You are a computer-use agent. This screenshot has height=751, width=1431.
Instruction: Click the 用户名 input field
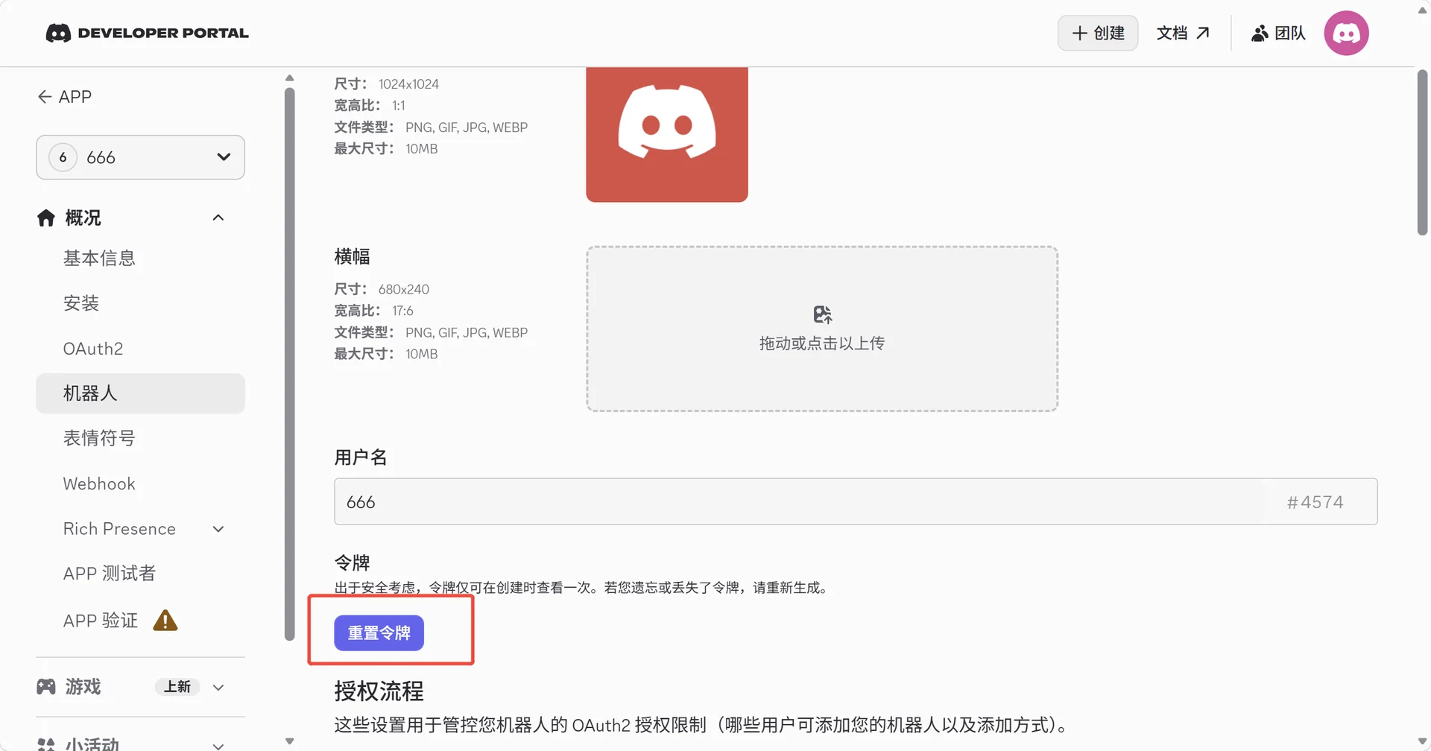[x=856, y=501]
